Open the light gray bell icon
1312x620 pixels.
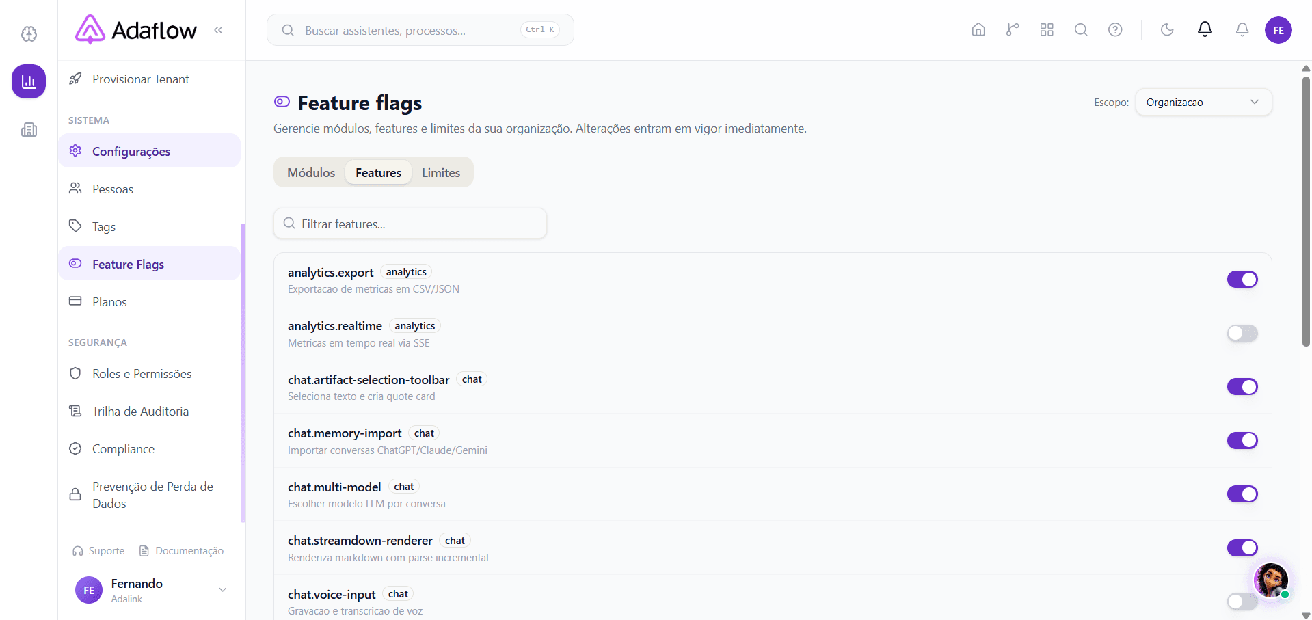[1242, 29]
